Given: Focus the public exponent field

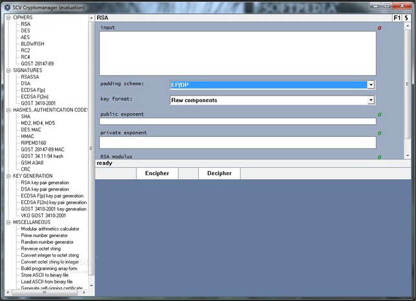Looking at the screenshot, I should pyautogui.click(x=237, y=121).
